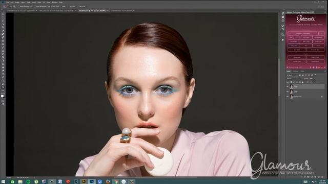
Task: Select the Rectangular Marquee tool
Action: [3, 17]
